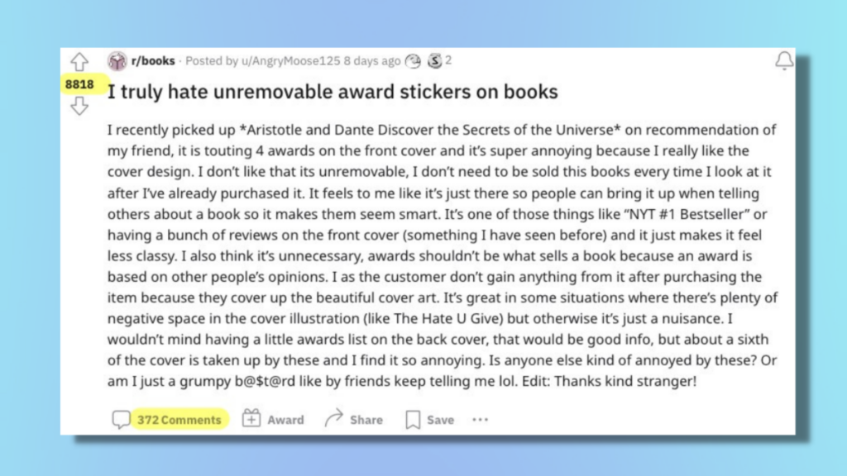Click the curved Share arrow icon
This screenshot has height=476, width=847.
[x=334, y=417]
